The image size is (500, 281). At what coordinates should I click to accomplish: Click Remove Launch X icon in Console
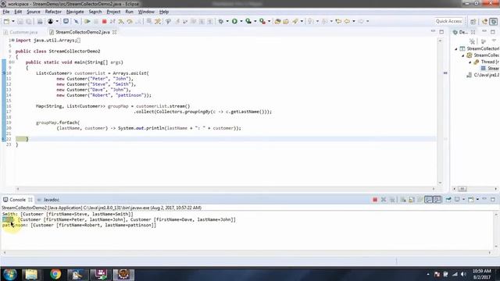point(384,200)
